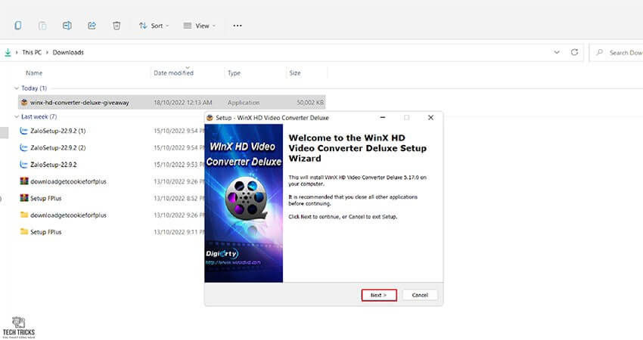Click the winxdvd.com URL in banner
The width and height of the screenshot is (643, 340).
(233, 263)
